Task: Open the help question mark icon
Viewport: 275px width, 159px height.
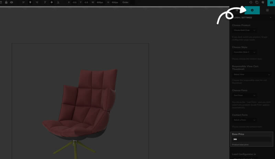Action: [x=263, y=2]
